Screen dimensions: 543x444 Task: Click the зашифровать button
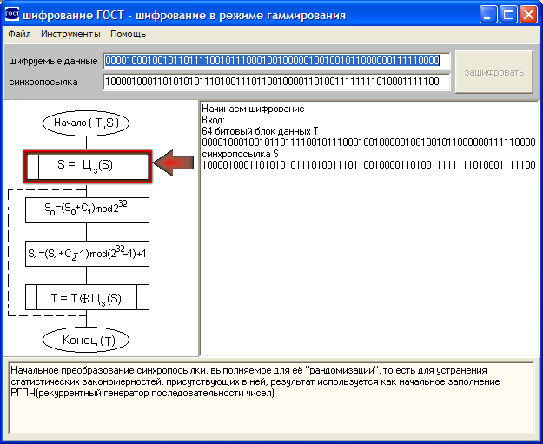pos(493,72)
